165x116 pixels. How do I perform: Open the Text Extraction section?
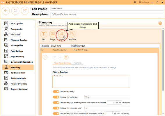(18, 73)
